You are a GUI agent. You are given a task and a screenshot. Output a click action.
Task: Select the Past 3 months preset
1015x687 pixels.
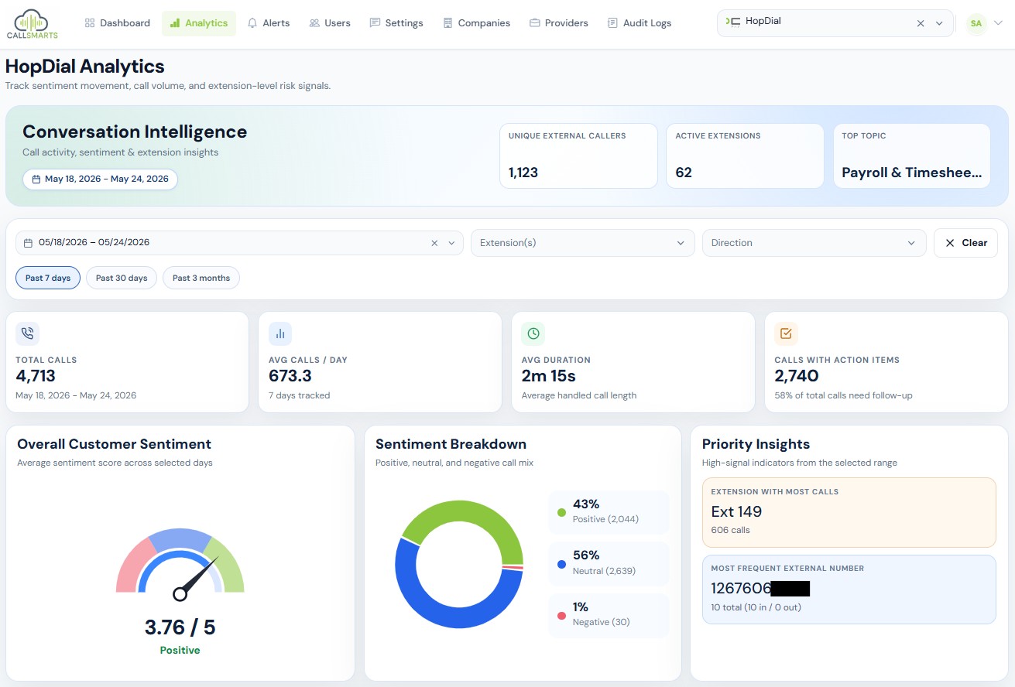pos(201,278)
